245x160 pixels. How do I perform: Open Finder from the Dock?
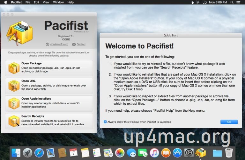click(x=16, y=153)
